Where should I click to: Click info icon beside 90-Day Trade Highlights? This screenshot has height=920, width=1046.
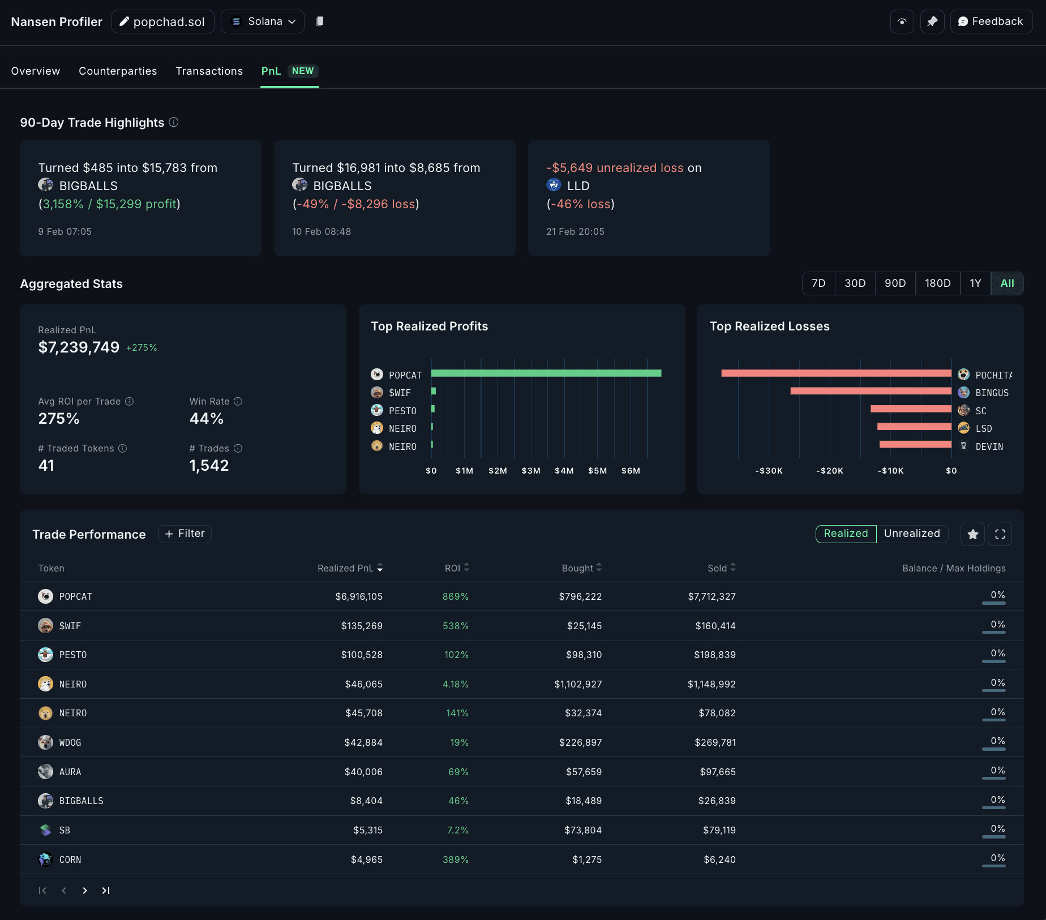[x=174, y=122]
